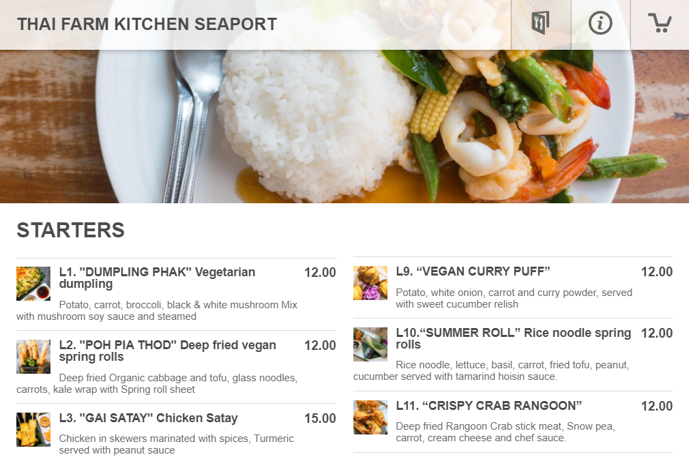Select the Poh Pia Thod spring rolls thumbnail

click(33, 357)
